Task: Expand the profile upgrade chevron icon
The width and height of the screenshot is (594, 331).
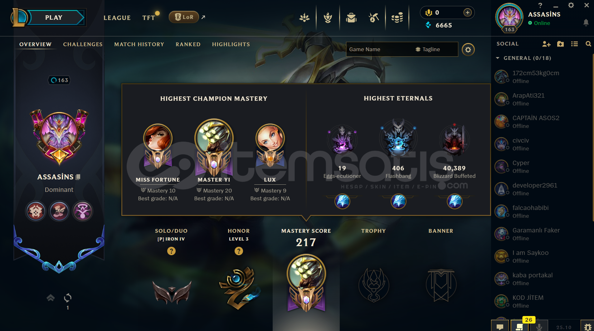Action: click(x=51, y=298)
